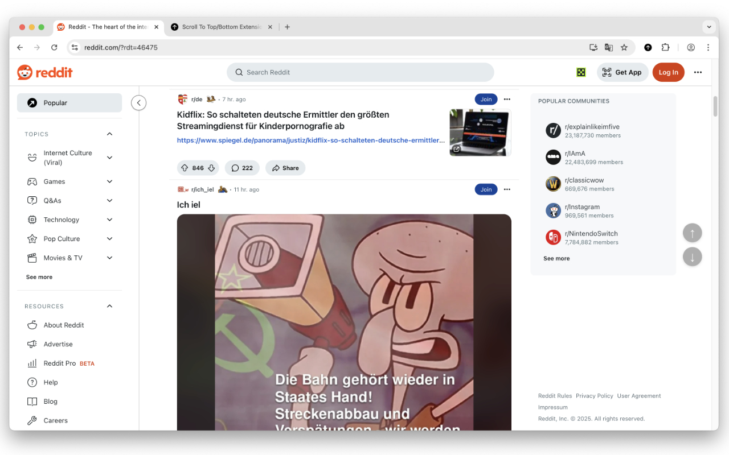Click the Reddit logo to go home
The image size is (729, 455).
coord(45,72)
